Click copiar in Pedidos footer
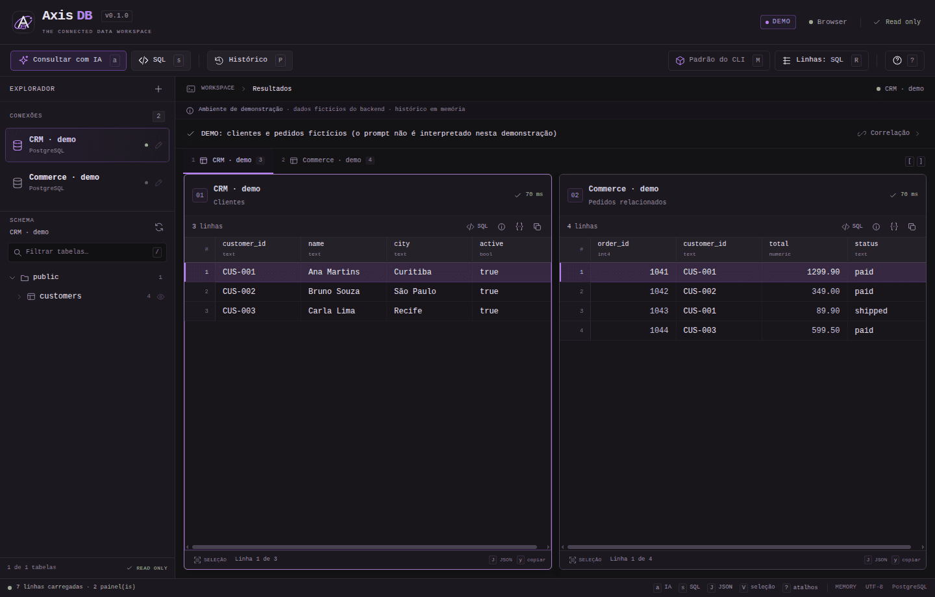 (x=906, y=559)
